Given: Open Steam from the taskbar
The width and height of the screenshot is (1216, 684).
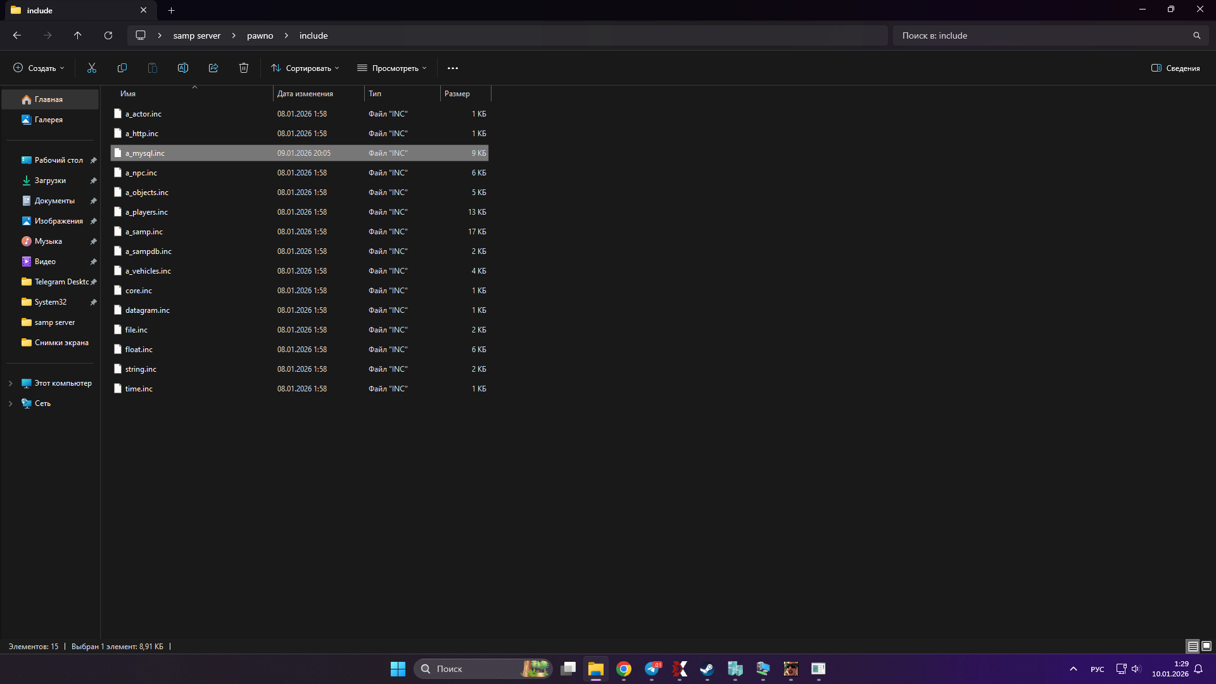Looking at the screenshot, I should (x=707, y=669).
